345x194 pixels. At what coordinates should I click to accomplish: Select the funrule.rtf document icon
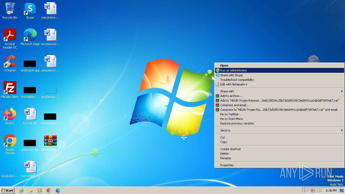pos(30,116)
